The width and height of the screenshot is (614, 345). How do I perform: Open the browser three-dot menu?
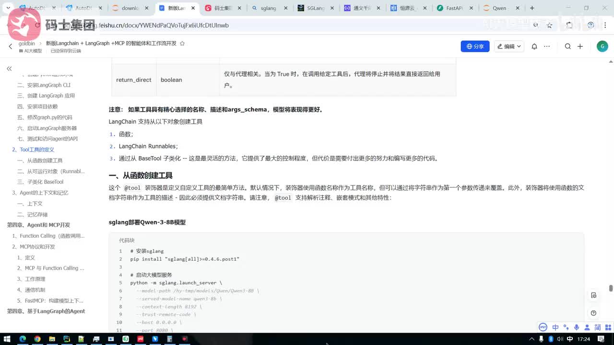pos(605,25)
